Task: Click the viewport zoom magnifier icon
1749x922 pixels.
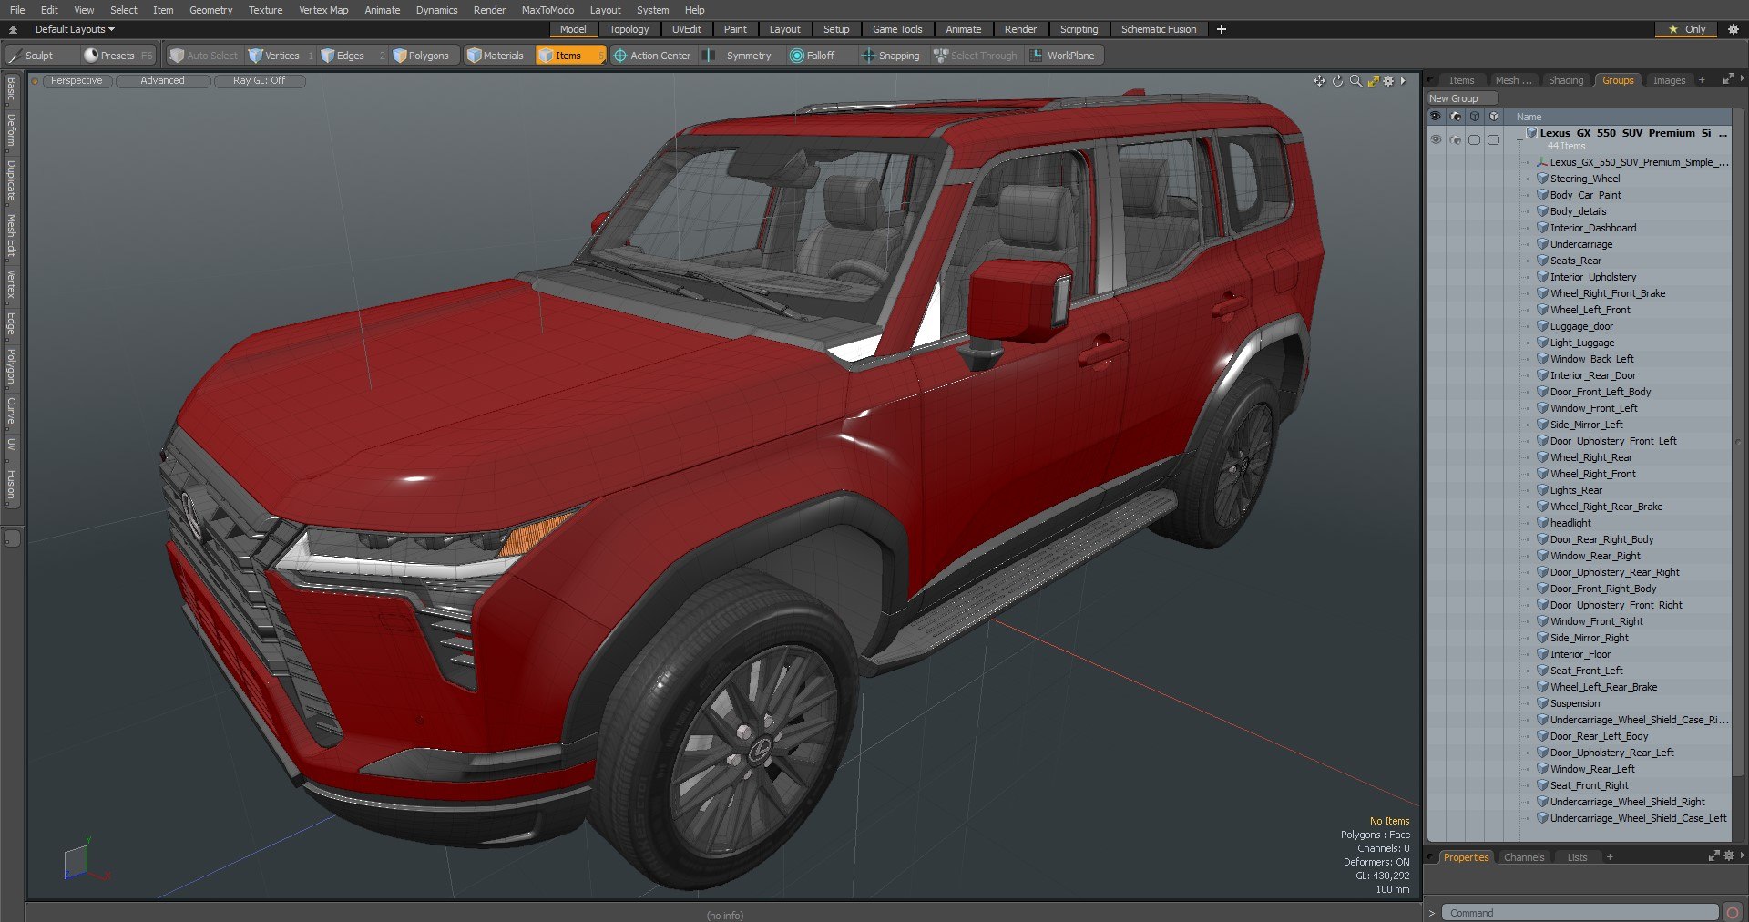Action: coord(1355,81)
